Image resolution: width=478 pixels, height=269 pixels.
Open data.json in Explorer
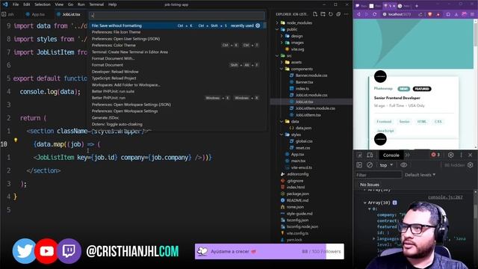(303, 128)
